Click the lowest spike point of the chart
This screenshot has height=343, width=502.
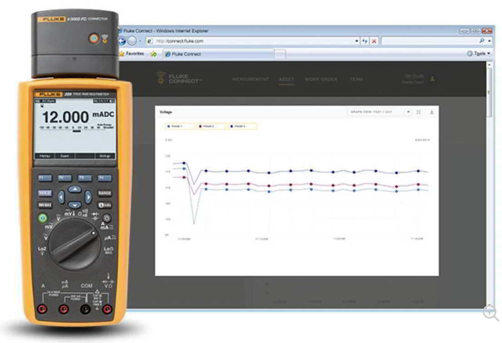coord(194,222)
